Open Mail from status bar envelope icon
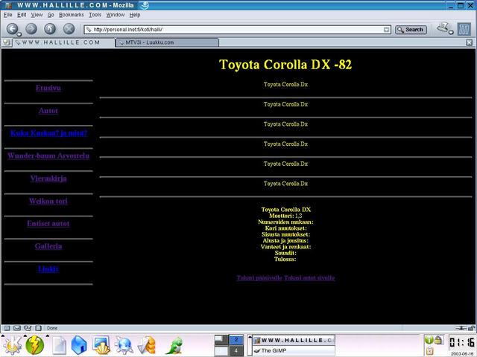Viewport: 477px width, 357px height. 17,328
